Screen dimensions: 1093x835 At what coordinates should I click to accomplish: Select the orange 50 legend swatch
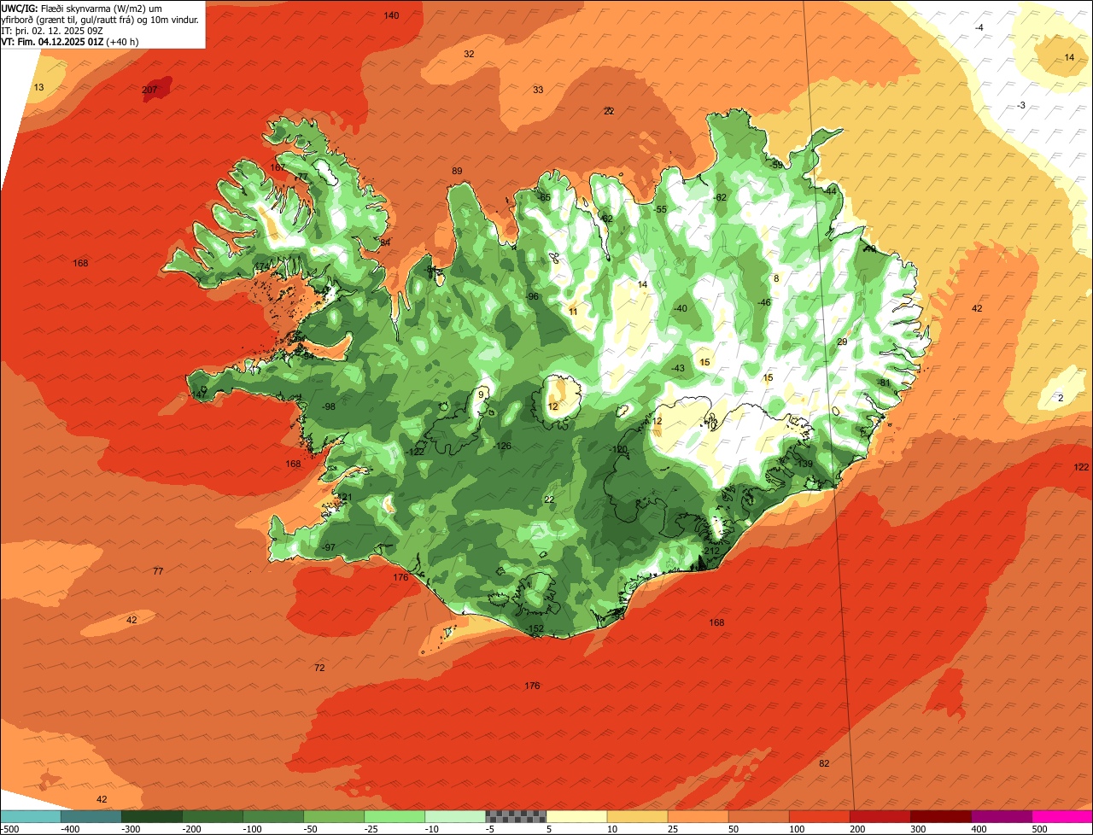pyautogui.click(x=757, y=816)
